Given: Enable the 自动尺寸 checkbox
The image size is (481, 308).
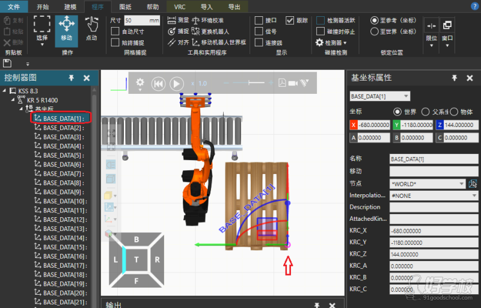Looking at the screenshot, I should [115, 32].
